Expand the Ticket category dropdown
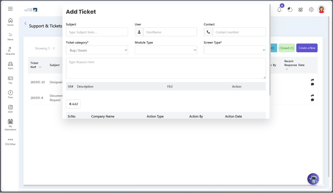 click(x=97, y=50)
